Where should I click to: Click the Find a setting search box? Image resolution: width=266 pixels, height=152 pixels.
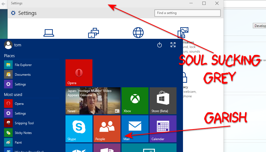click(x=187, y=13)
